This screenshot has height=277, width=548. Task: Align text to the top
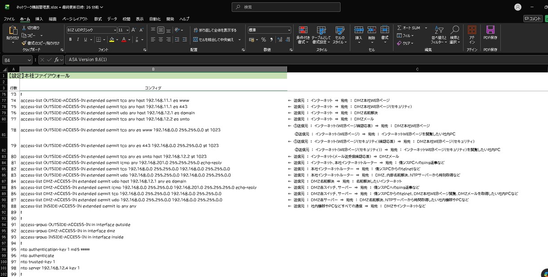coord(153,30)
